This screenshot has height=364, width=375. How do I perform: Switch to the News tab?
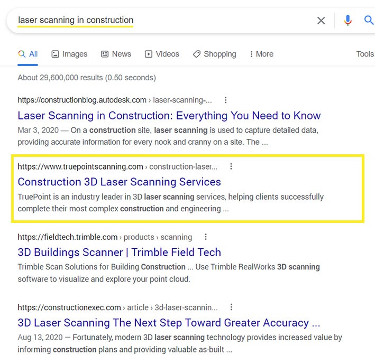click(x=116, y=54)
